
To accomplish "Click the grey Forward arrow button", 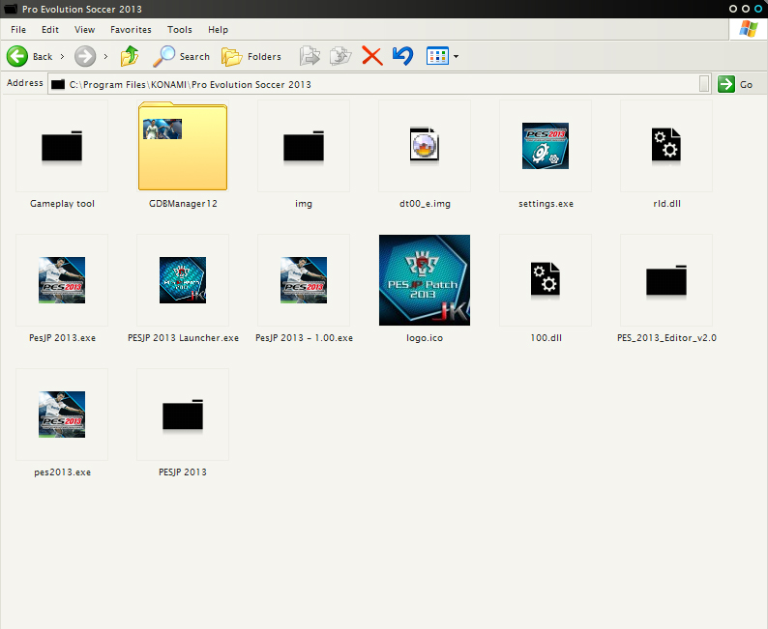I will (x=85, y=56).
